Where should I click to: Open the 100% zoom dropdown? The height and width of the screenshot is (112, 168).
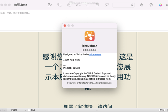click(18, 110)
